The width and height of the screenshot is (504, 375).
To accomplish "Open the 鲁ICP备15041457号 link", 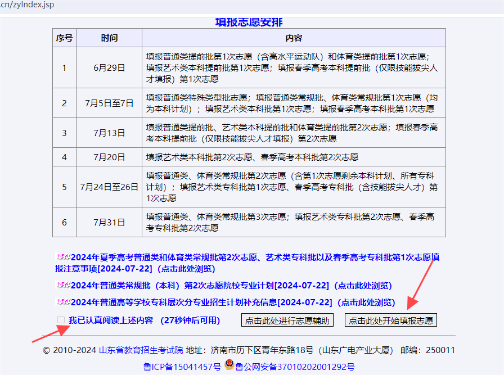I will (x=183, y=367).
